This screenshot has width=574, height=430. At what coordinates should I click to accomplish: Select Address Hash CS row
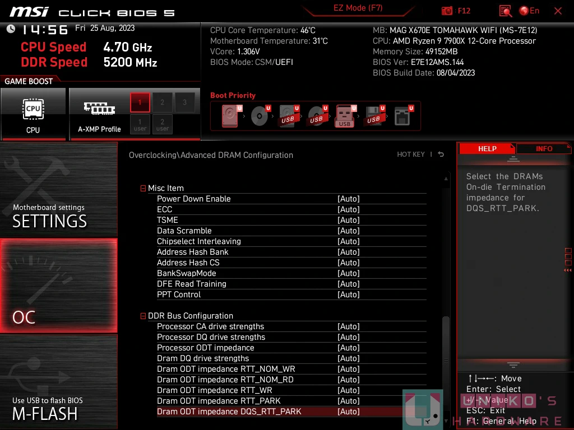pyautogui.click(x=291, y=263)
